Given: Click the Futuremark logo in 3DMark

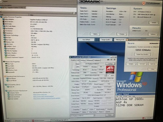Looking at the screenshot, I should pyautogui.click(x=151, y=3).
